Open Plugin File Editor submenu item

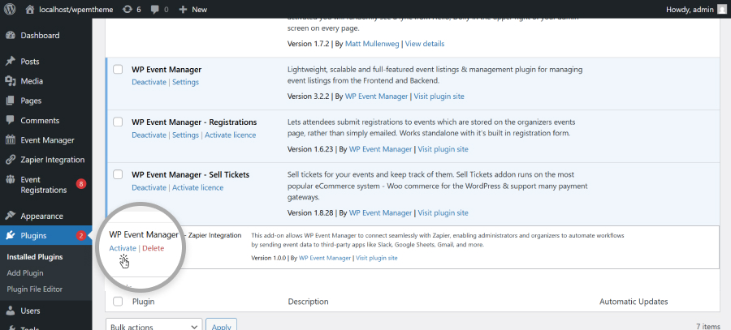(x=35, y=289)
